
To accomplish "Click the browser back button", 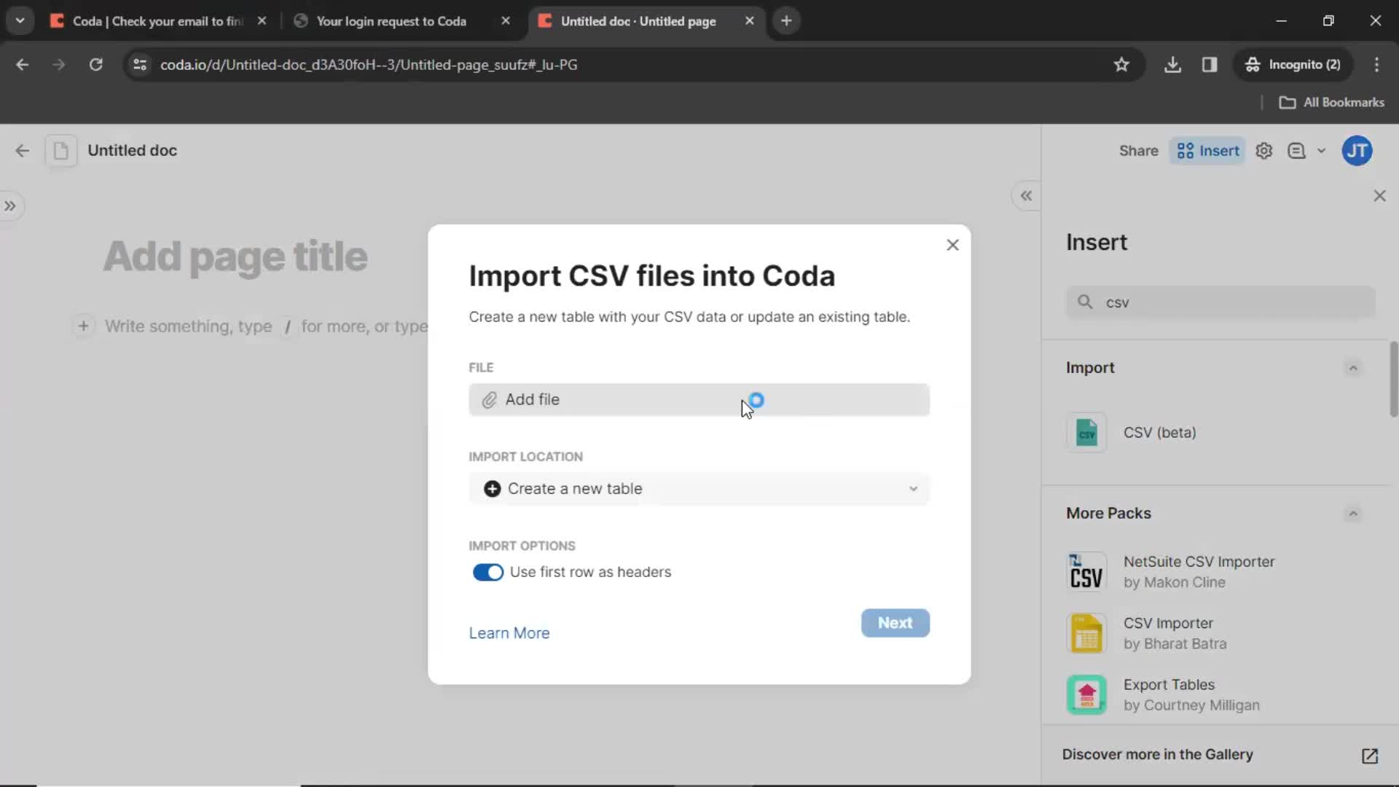I will [22, 65].
